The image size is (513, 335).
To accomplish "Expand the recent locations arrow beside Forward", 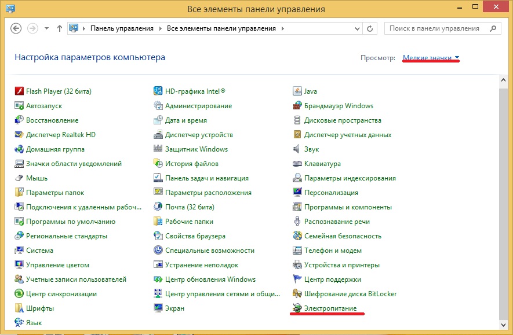I will pyautogui.click(x=46, y=28).
